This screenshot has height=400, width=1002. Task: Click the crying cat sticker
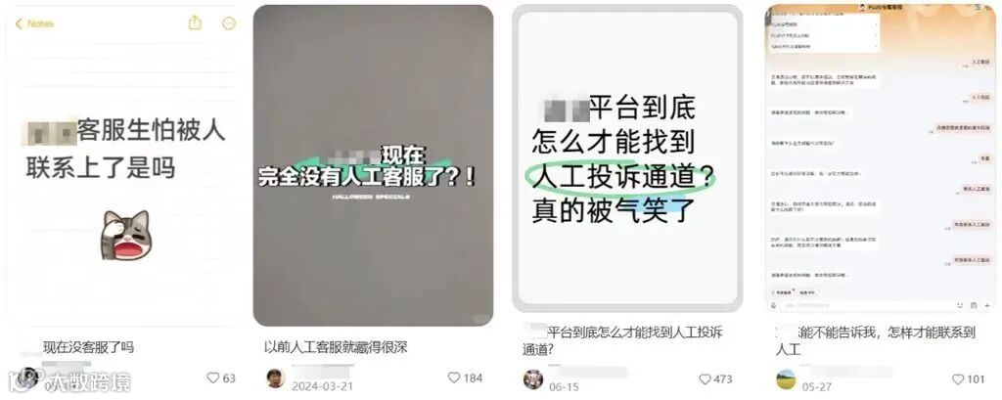(x=126, y=235)
